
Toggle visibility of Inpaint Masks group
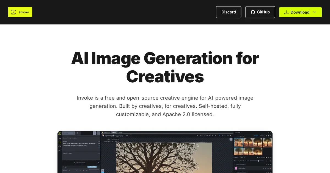pyautogui.click(x=268, y=164)
